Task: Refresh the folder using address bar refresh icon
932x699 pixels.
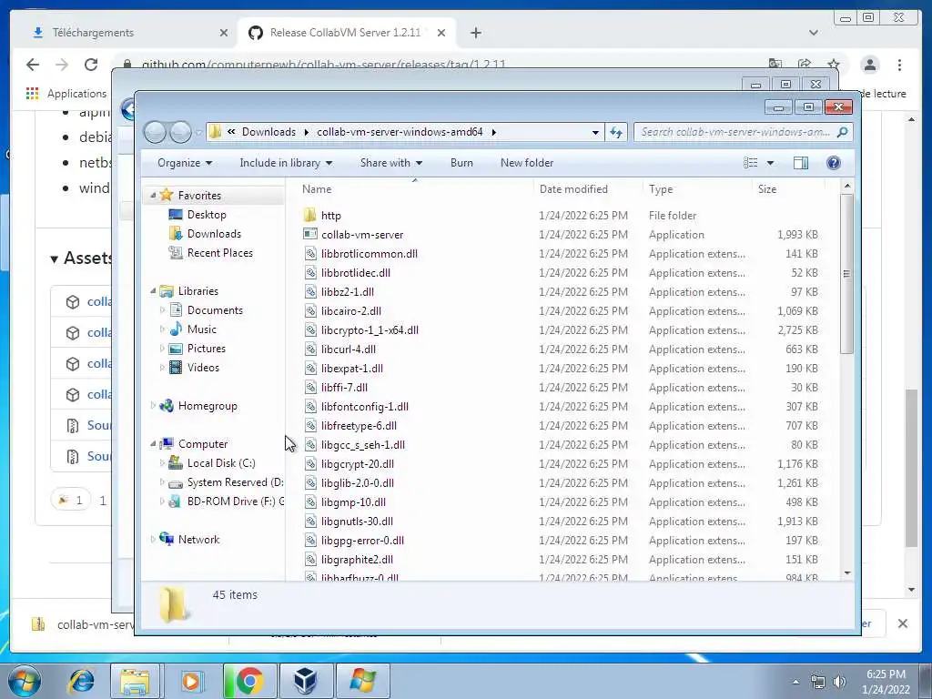Action: coord(616,132)
